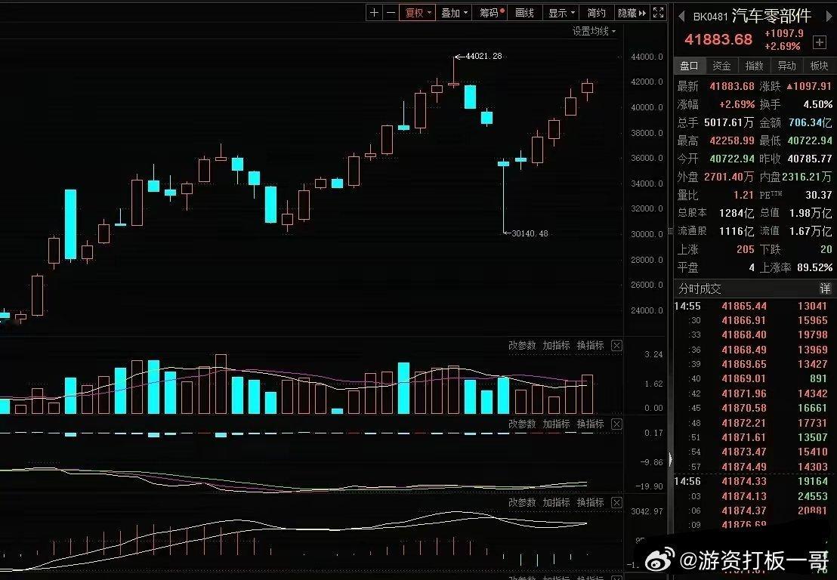The image size is (837, 580).
Task: Click the 外盘 2701.40万 value
Action: 729,177
